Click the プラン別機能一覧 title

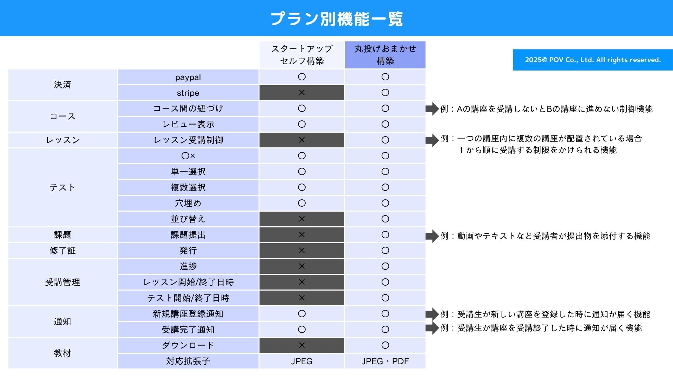[336, 19]
